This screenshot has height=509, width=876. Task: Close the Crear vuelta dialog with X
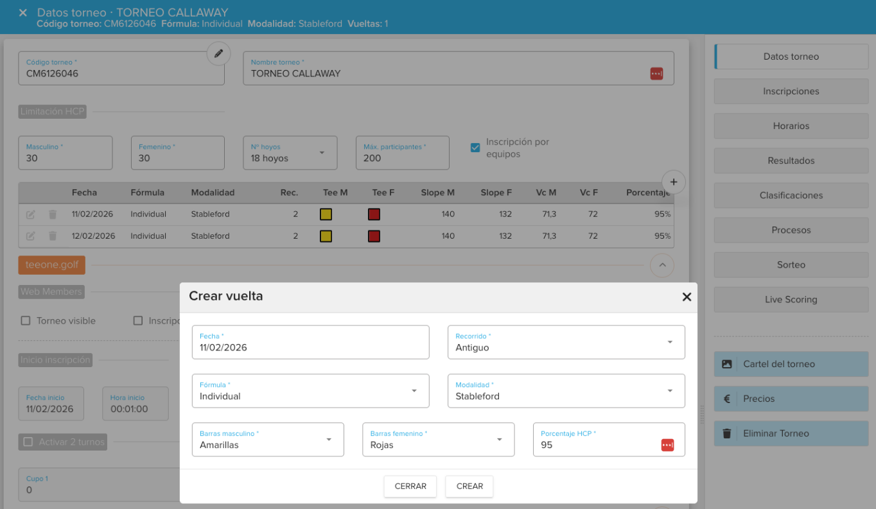coord(686,297)
